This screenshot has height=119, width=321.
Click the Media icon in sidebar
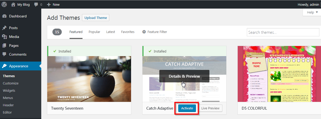click(x=4, y=37)
